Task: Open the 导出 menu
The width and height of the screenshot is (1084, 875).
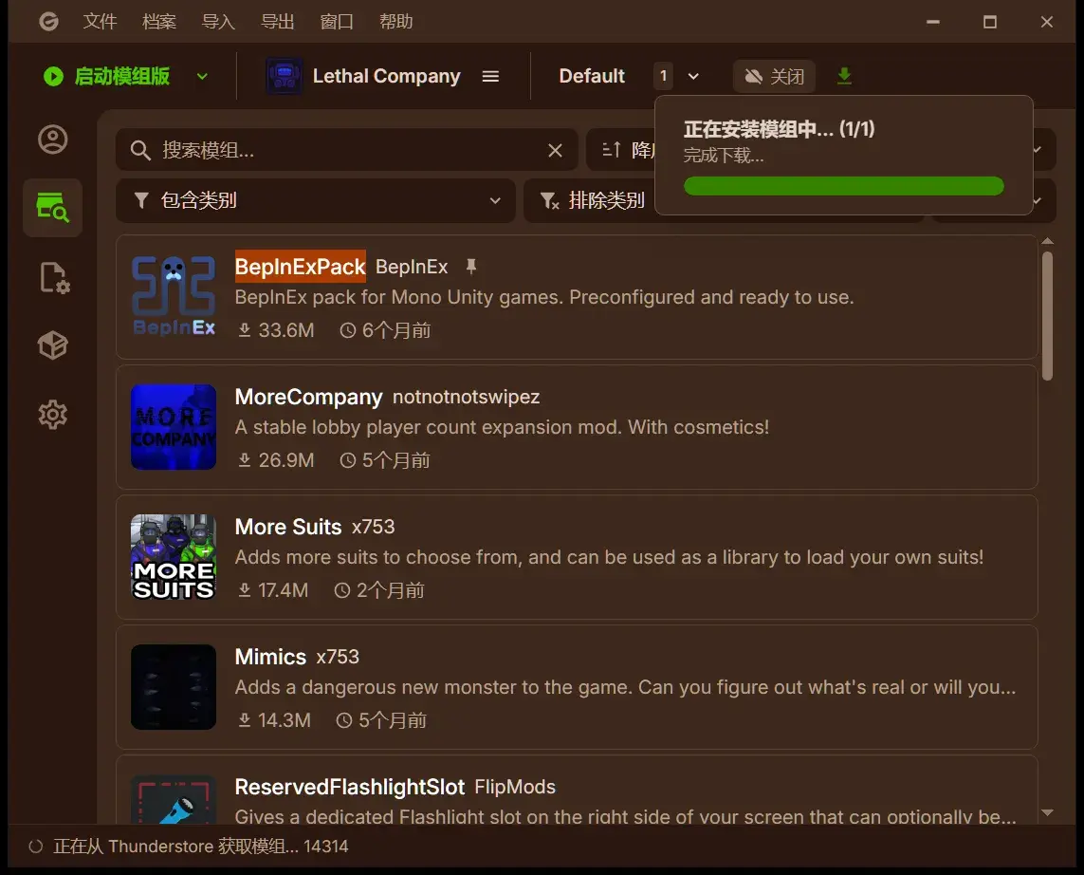Action: 278,22
